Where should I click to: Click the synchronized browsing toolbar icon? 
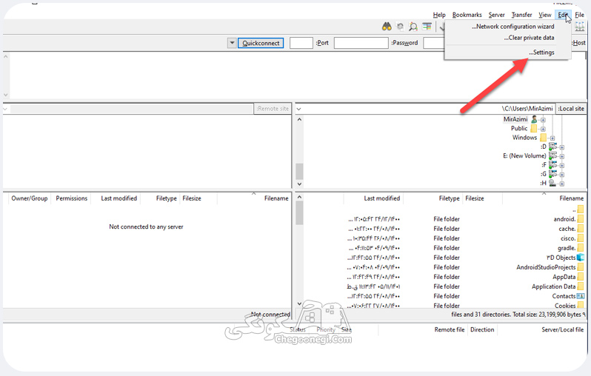click(x=400, y=27)
